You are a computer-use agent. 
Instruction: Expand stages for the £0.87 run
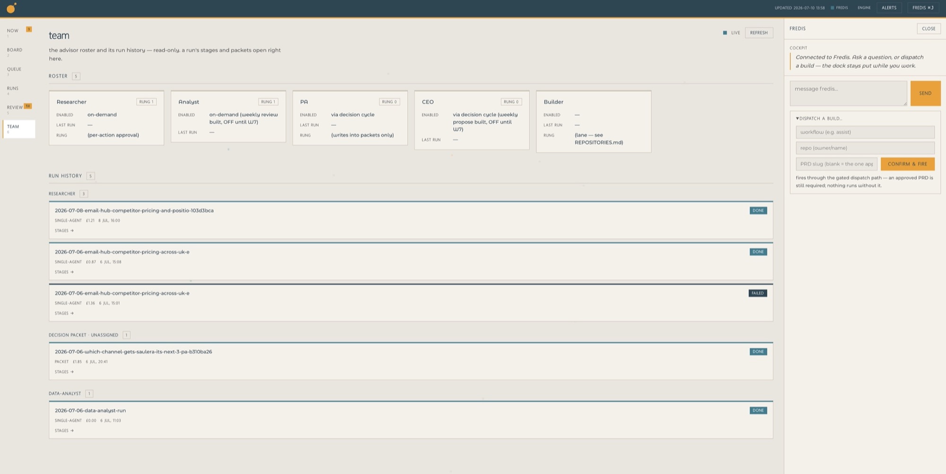[x=64, y=272]
